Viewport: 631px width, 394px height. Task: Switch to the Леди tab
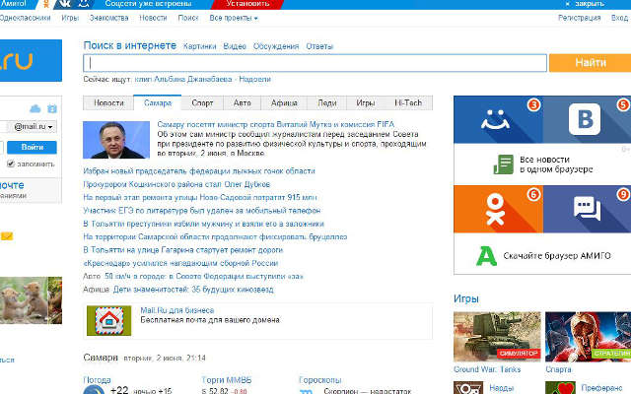(326, 102)
